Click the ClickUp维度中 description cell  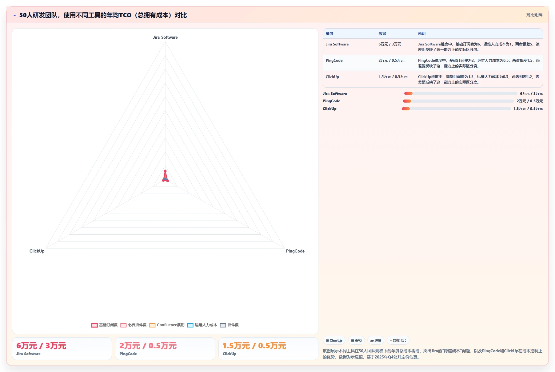[479, 79]
